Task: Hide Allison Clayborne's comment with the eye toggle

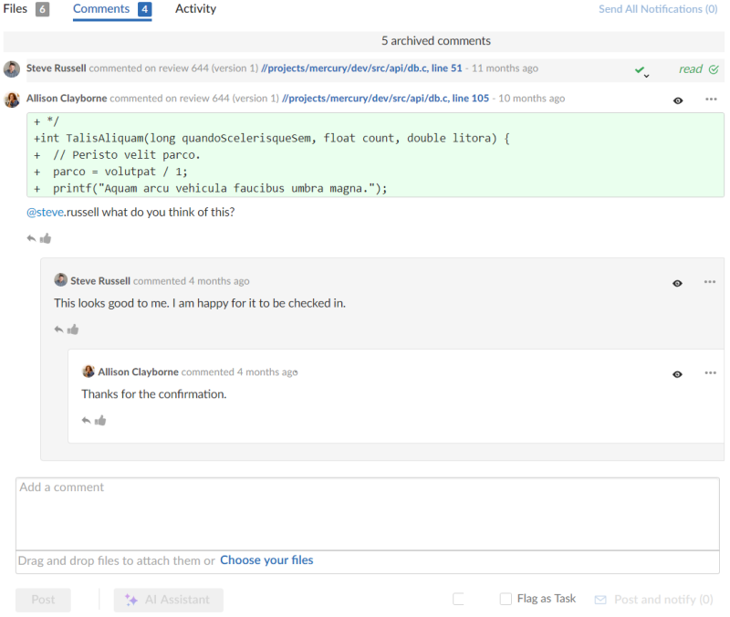Action: [x=678, y=100]
